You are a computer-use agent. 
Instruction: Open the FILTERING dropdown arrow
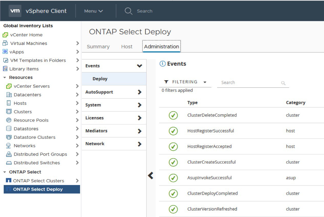205,82
